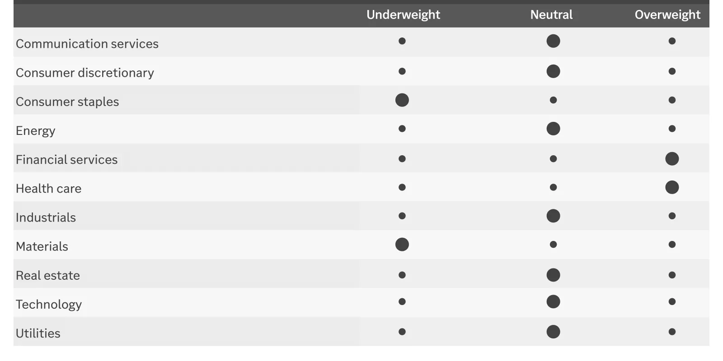The image size is (723, 361).
Task: Click the large Underweight dot for Consumer staples
Action: pos(402,100)
